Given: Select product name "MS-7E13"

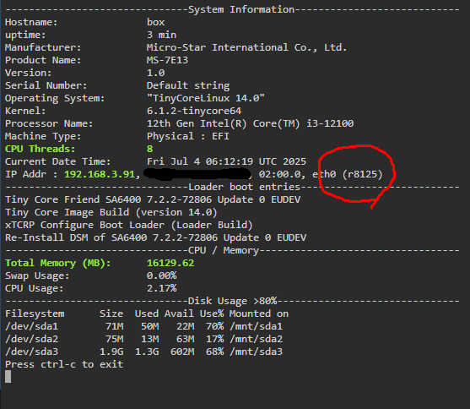Looking at the screenshot, I should pyautogui.click(x=167, y=60).
